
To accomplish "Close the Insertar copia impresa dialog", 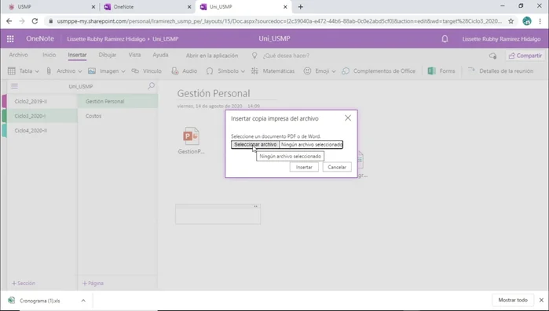I will click(348, 118).
